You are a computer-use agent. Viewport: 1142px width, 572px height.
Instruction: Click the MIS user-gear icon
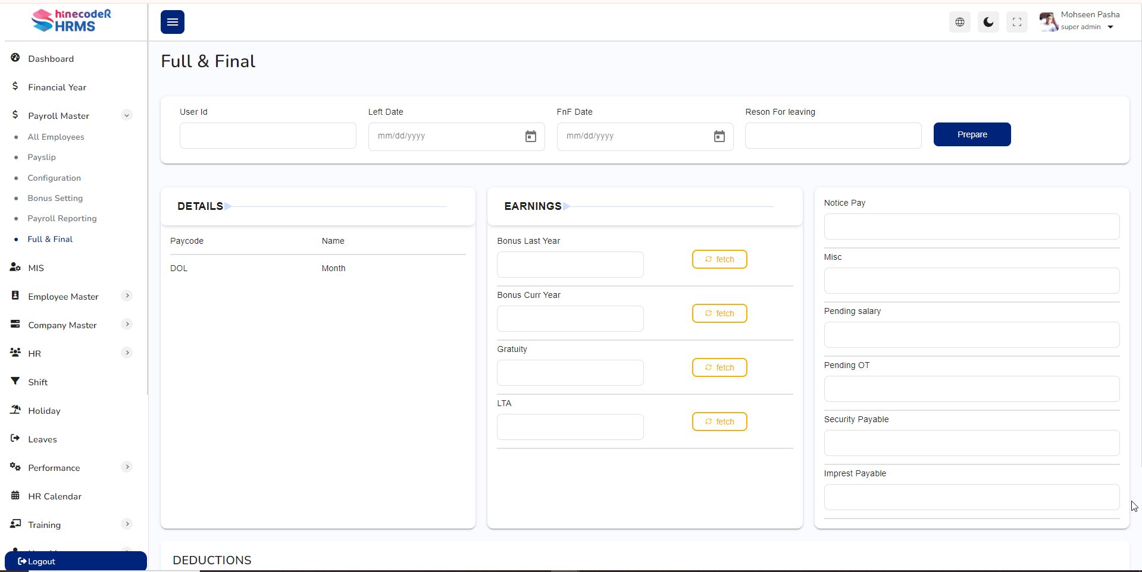[15, 267]
